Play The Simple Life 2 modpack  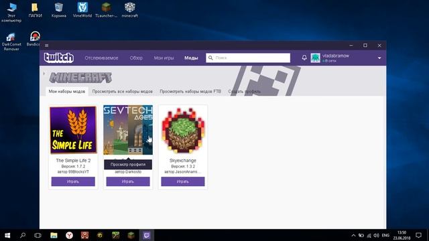coord(73,181)
